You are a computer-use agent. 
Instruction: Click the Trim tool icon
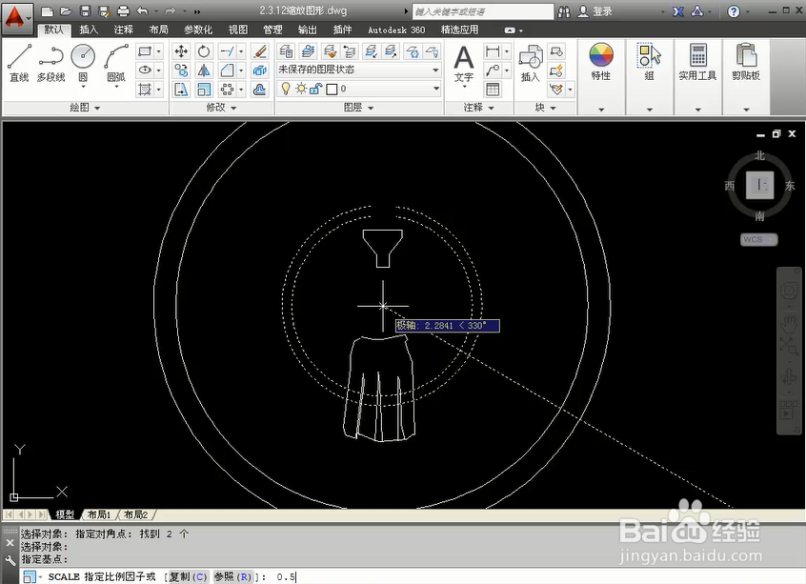227,51
